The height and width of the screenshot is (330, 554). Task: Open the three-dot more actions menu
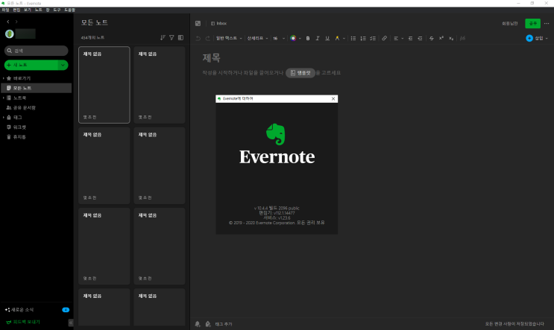coord(547,23)
